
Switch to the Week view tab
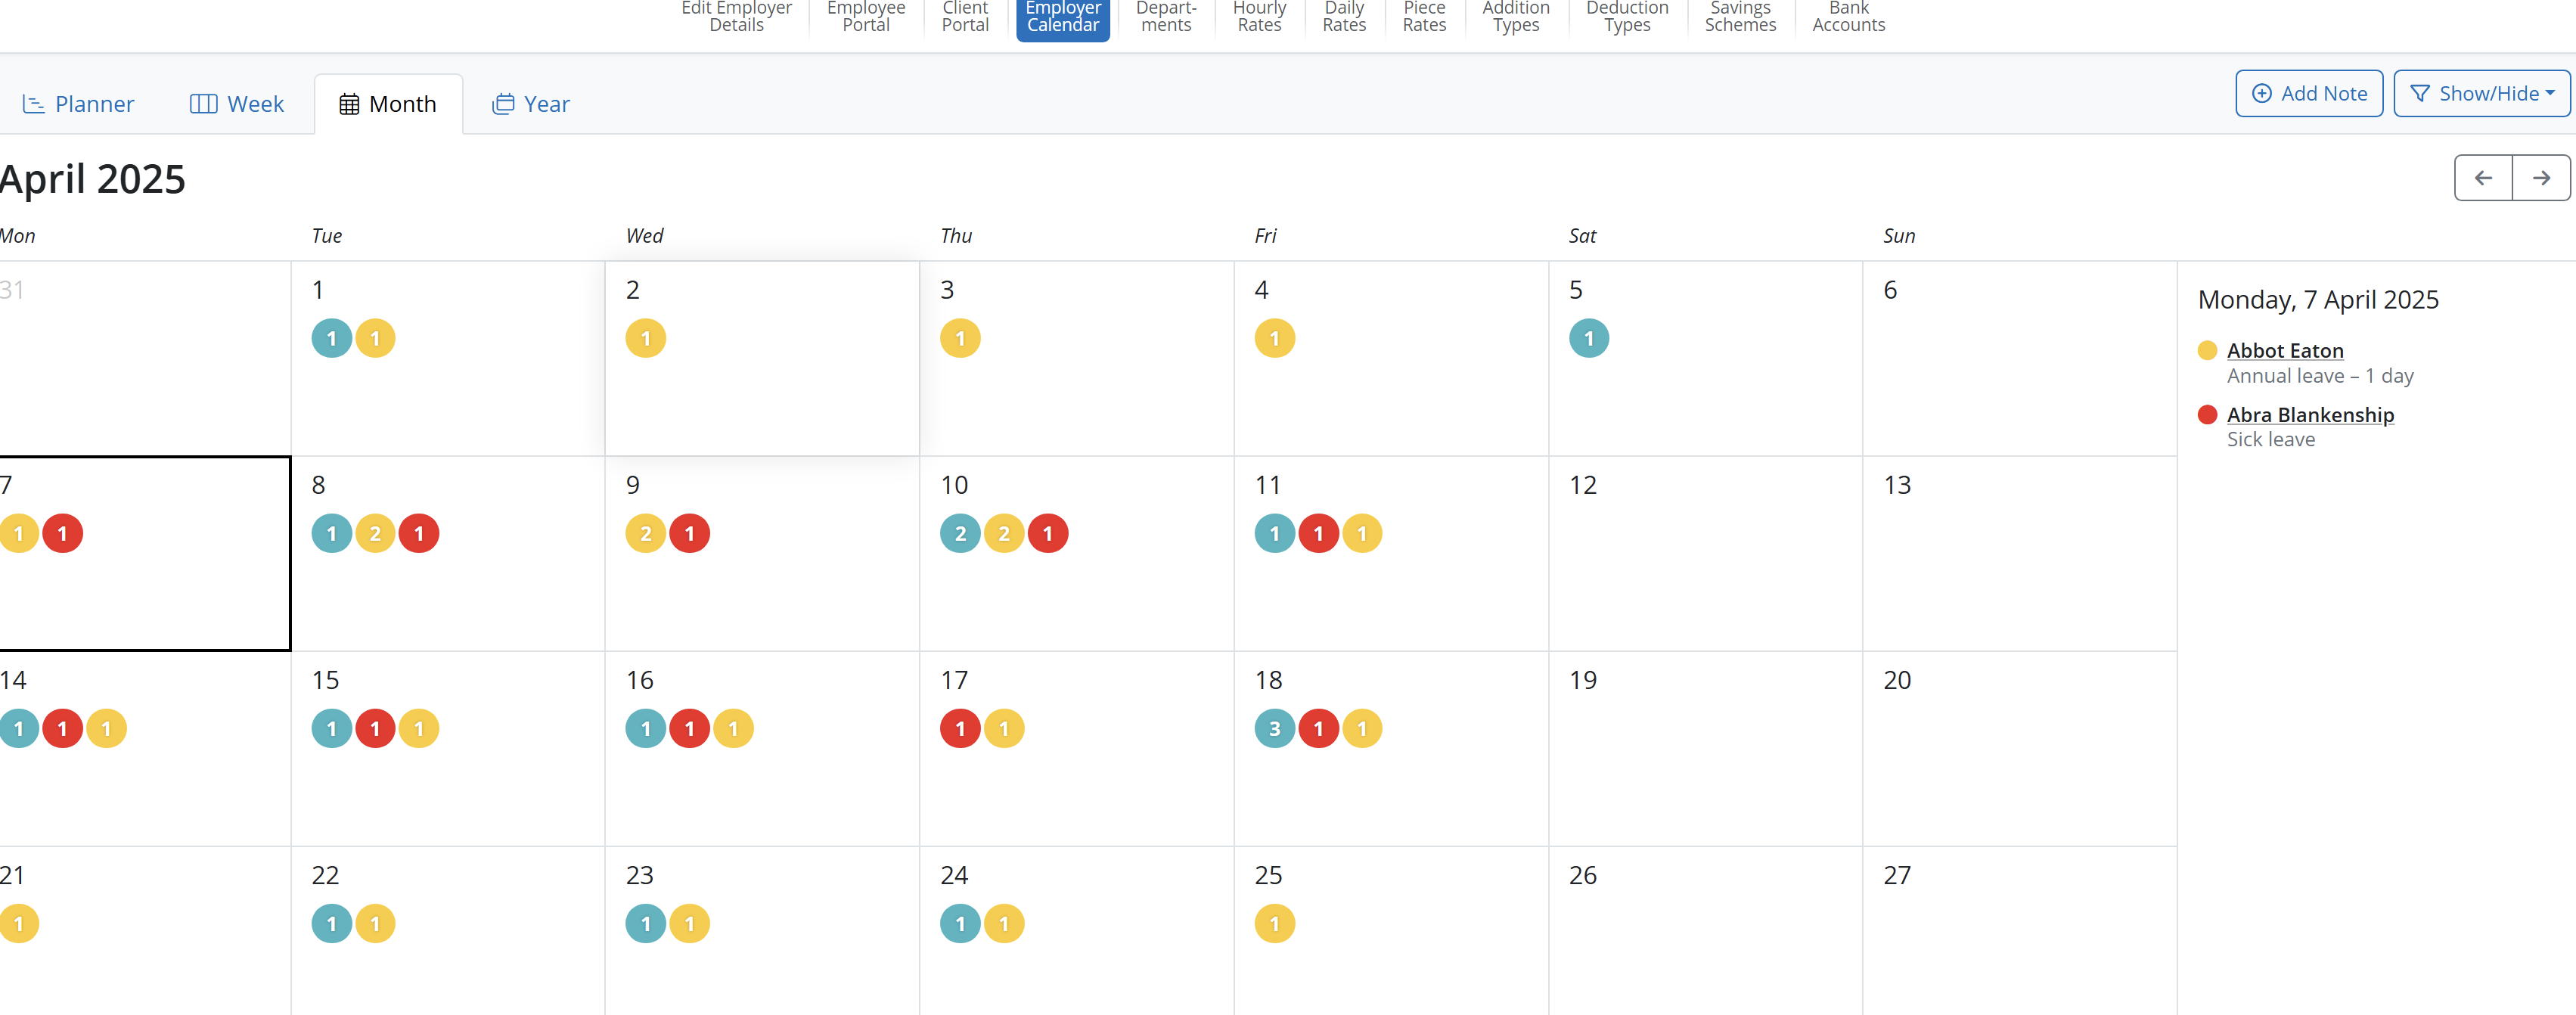click(x=237, y=104)
